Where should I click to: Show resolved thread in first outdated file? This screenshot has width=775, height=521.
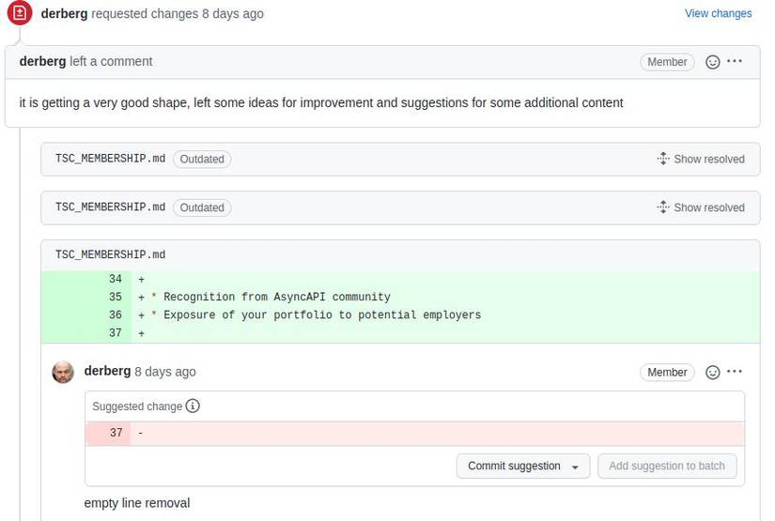[701, 160]
